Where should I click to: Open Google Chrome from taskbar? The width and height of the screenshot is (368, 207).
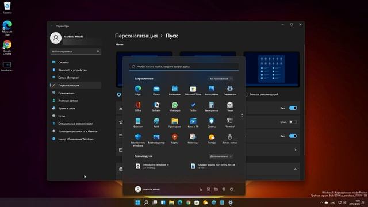[189, 202]
